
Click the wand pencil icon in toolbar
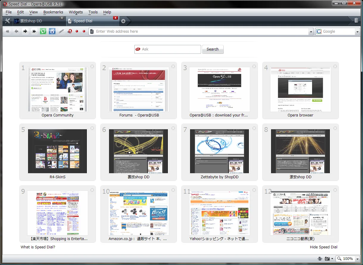(x=61, y=31)
